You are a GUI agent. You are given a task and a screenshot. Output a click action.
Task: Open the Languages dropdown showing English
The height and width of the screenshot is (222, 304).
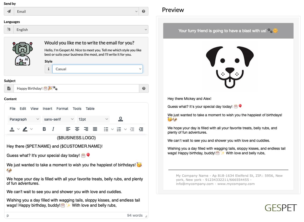[81, 29]
